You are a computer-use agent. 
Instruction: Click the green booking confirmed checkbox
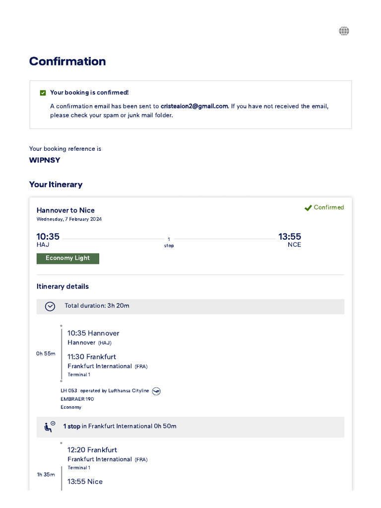[43, 93]
